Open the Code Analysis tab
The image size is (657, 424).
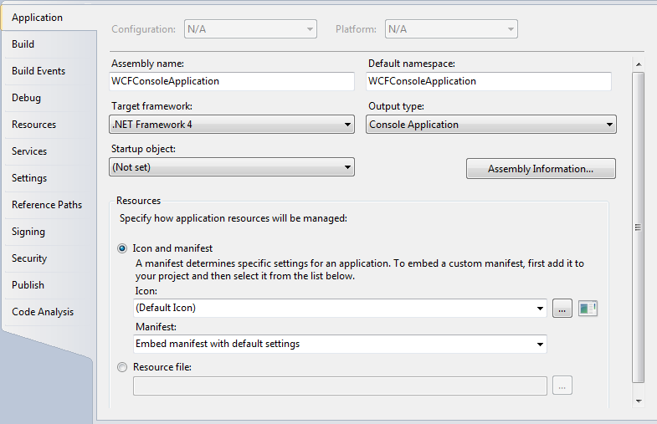pyautogui.click(x=43, y=312)
